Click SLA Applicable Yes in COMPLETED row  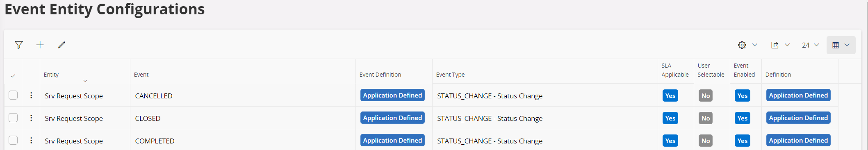670,141
